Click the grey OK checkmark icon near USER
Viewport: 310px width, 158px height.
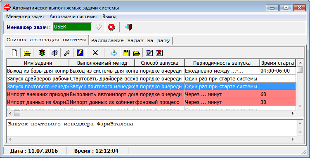click(x=99, y=27)
